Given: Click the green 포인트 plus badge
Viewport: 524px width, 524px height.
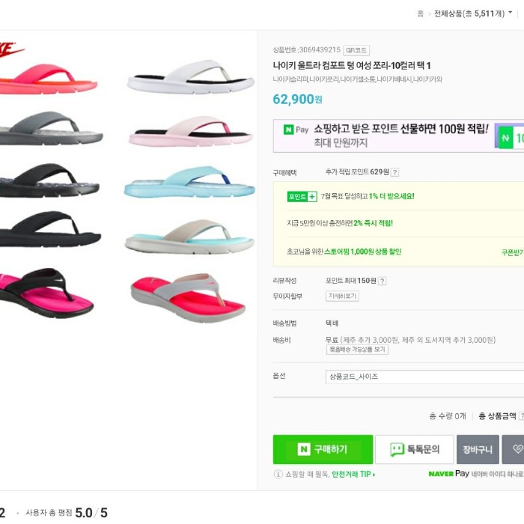Looking at the screenshot, I should click(302, 196).
